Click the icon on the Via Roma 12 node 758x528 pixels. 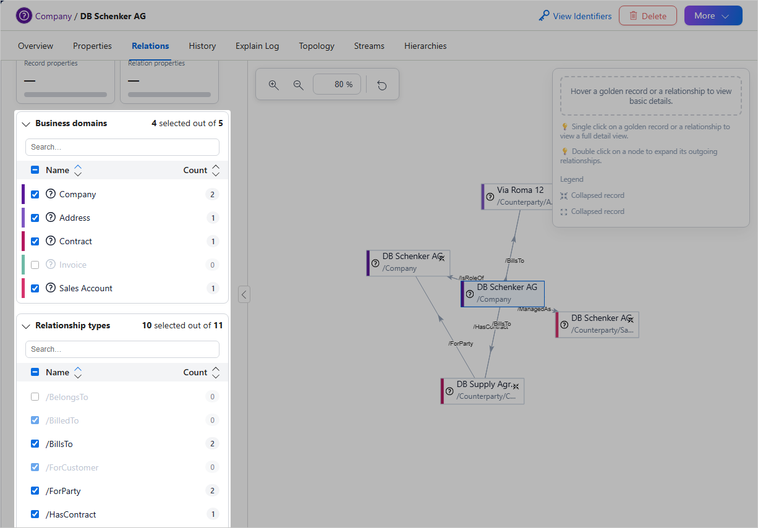coord(490,197)
